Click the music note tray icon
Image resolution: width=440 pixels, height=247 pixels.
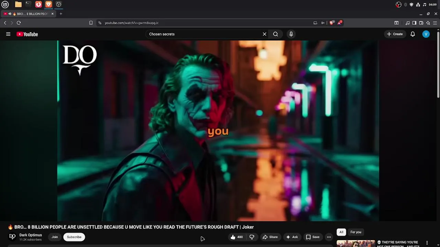(425, 4)
